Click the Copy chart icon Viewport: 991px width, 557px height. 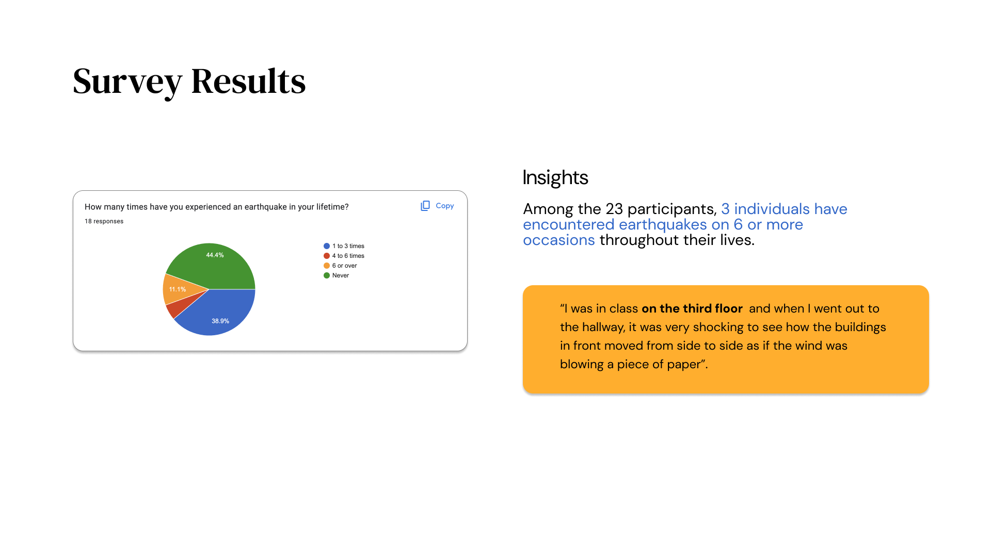point(425,206)
